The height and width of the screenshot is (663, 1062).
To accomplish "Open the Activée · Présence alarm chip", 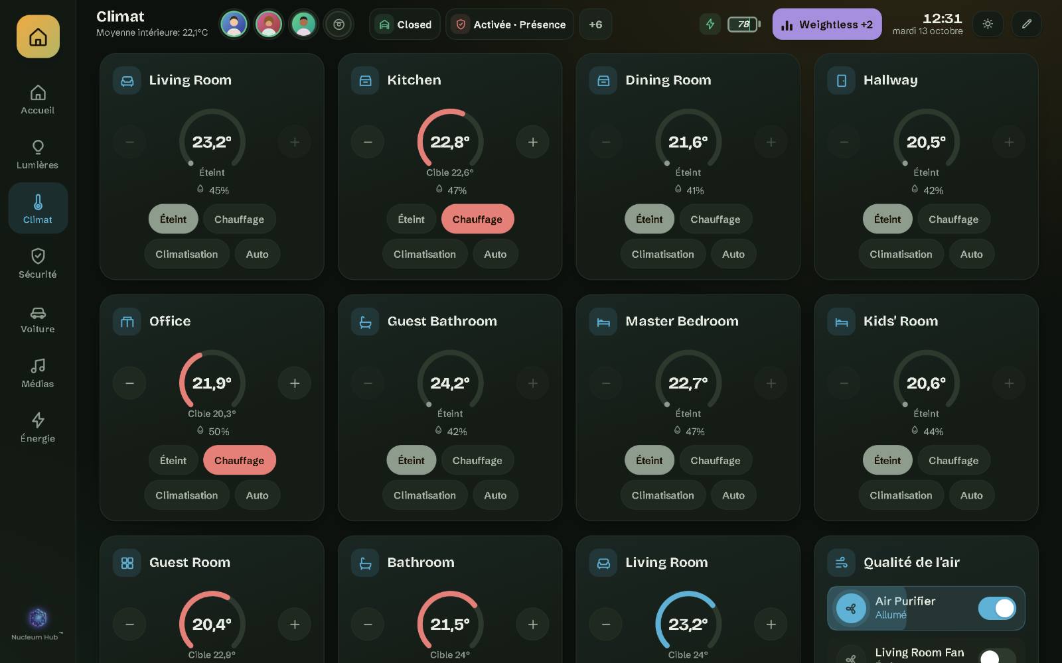I will [510, 25].
